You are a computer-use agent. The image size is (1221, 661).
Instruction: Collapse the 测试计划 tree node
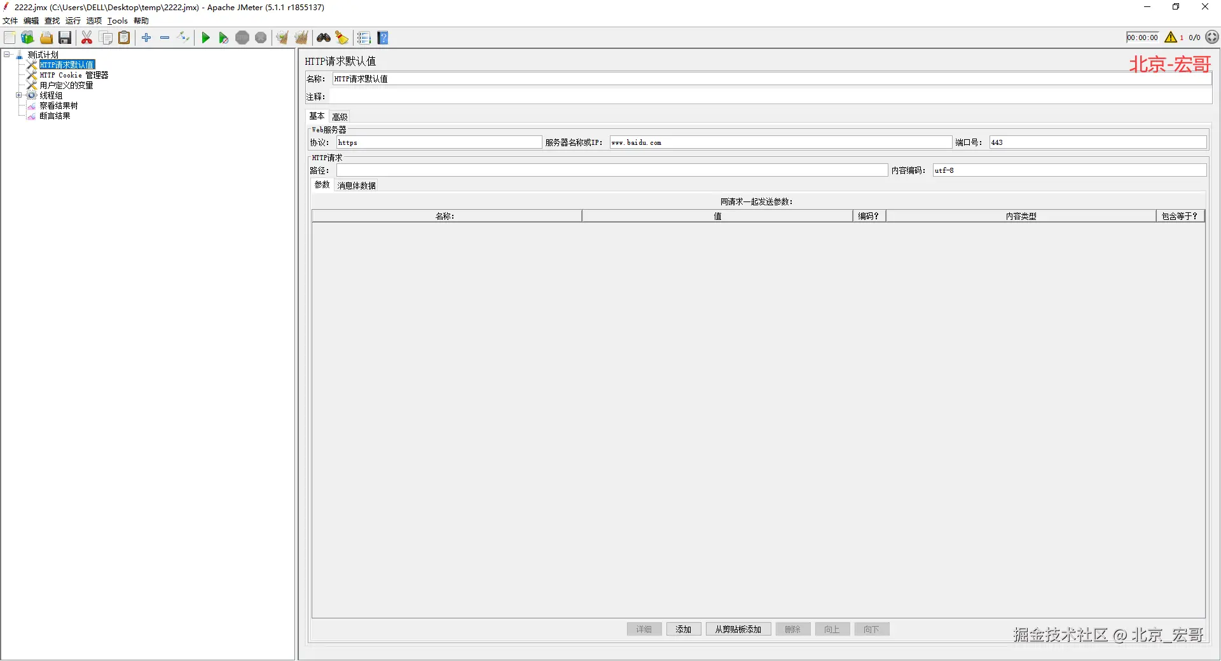(x=7, y=55)
